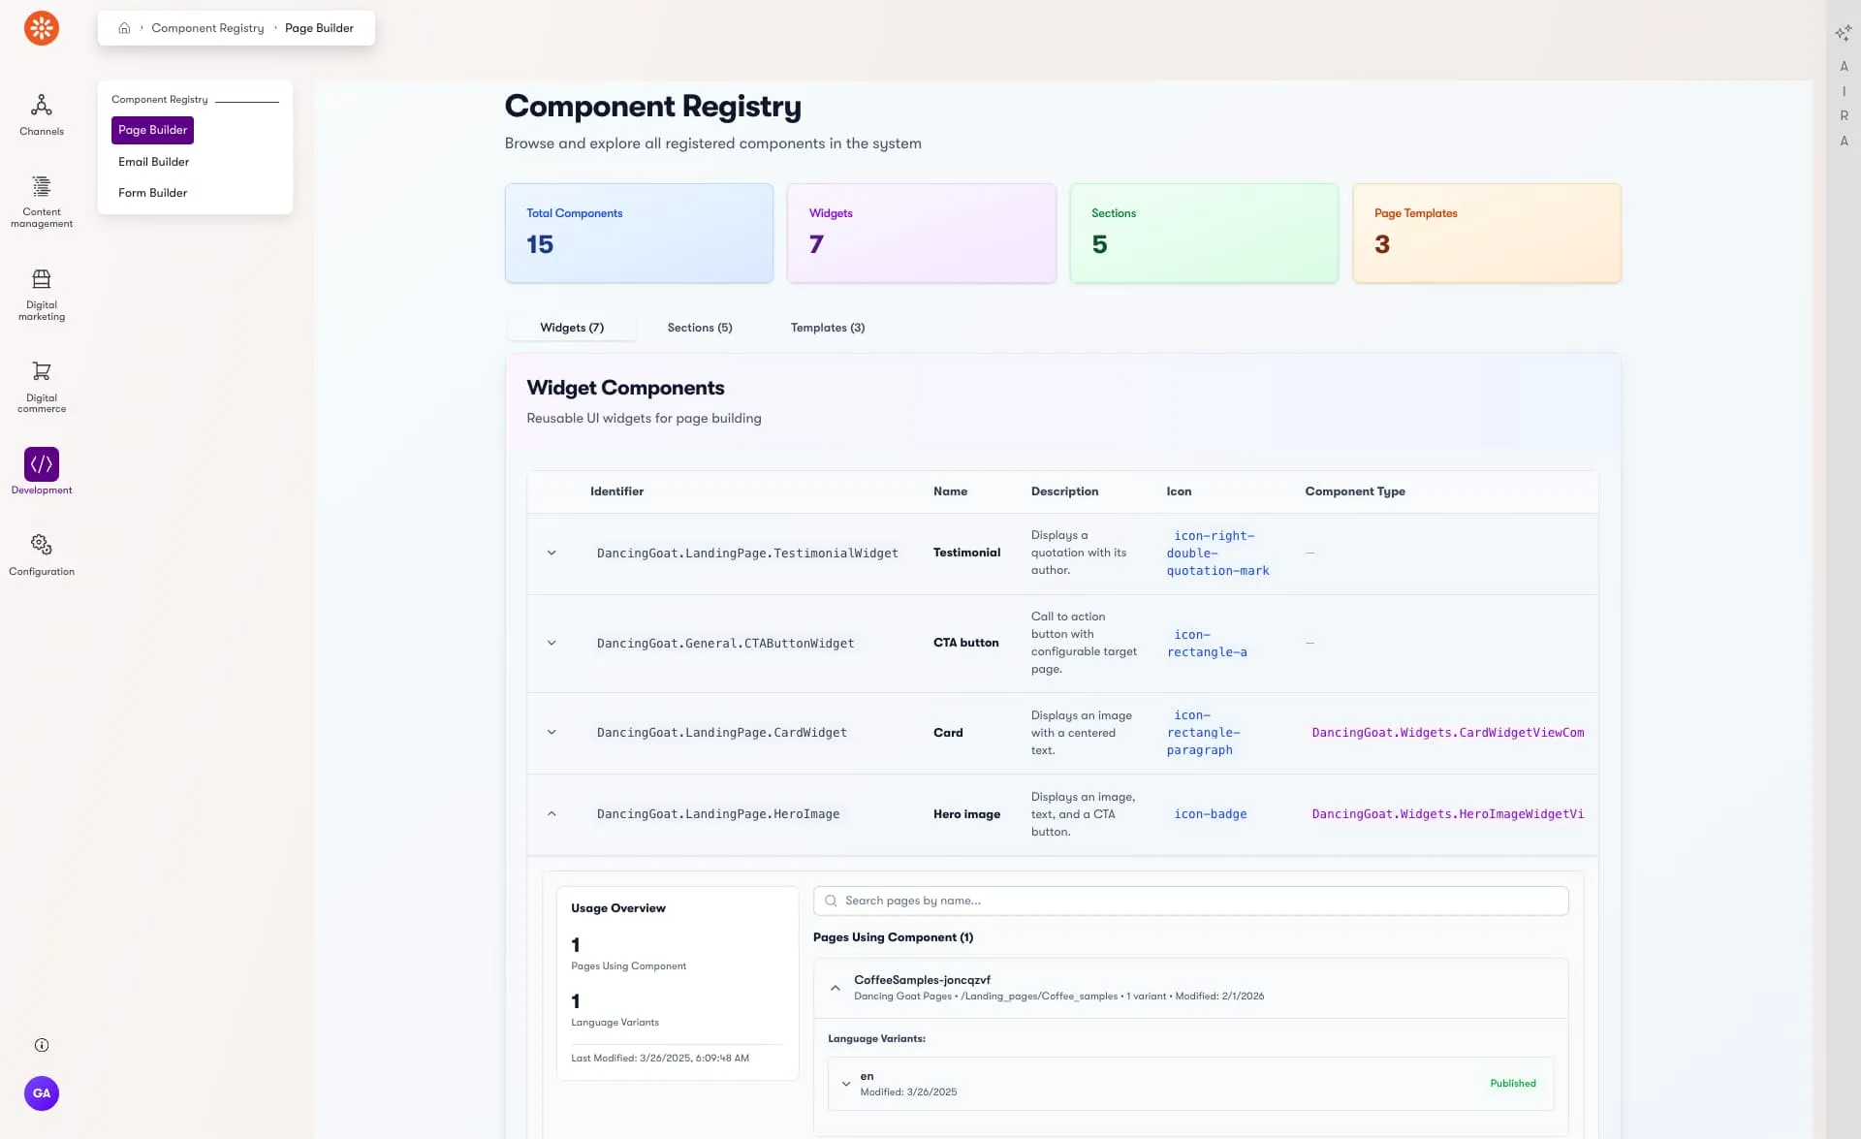This screenshot has width=1861, height=1139.
Task: Open Email Builder in the submenu
Action: 153,162
